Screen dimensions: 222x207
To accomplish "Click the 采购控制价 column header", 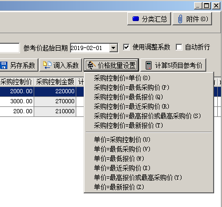I will [x=16, y=82].
